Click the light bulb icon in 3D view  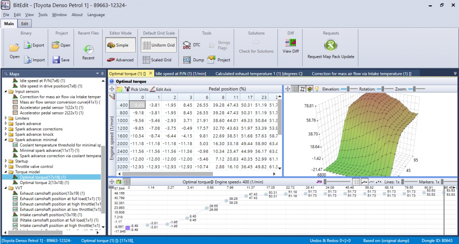316,89
